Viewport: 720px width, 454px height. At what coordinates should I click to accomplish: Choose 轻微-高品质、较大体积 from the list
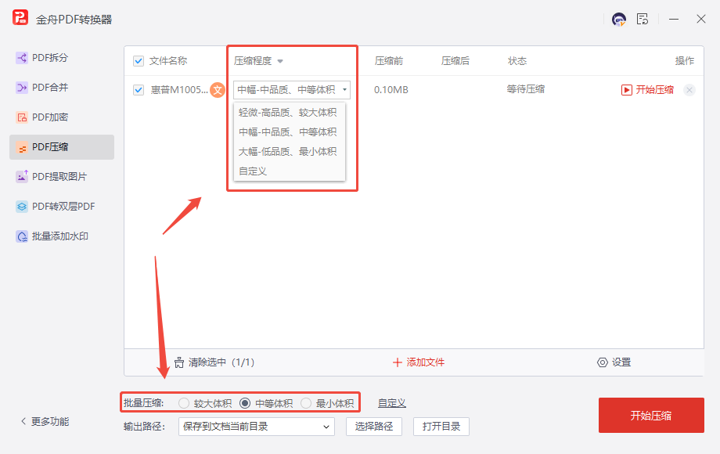(x=288, y=113)
